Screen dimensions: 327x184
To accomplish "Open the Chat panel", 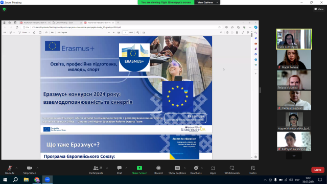I will click(119, 170).
